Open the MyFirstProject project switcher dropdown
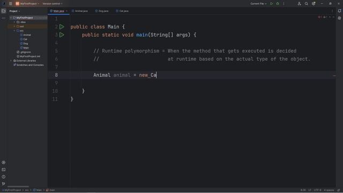Screen dimensions: 343x193 coord(27,4)
